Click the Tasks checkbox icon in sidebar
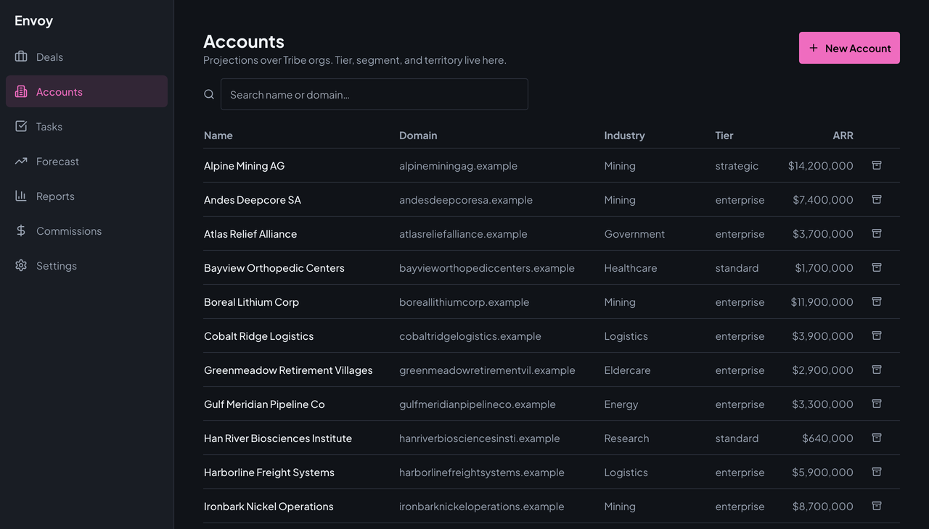The height and width of the screenshot is (529, 929). 21,126
